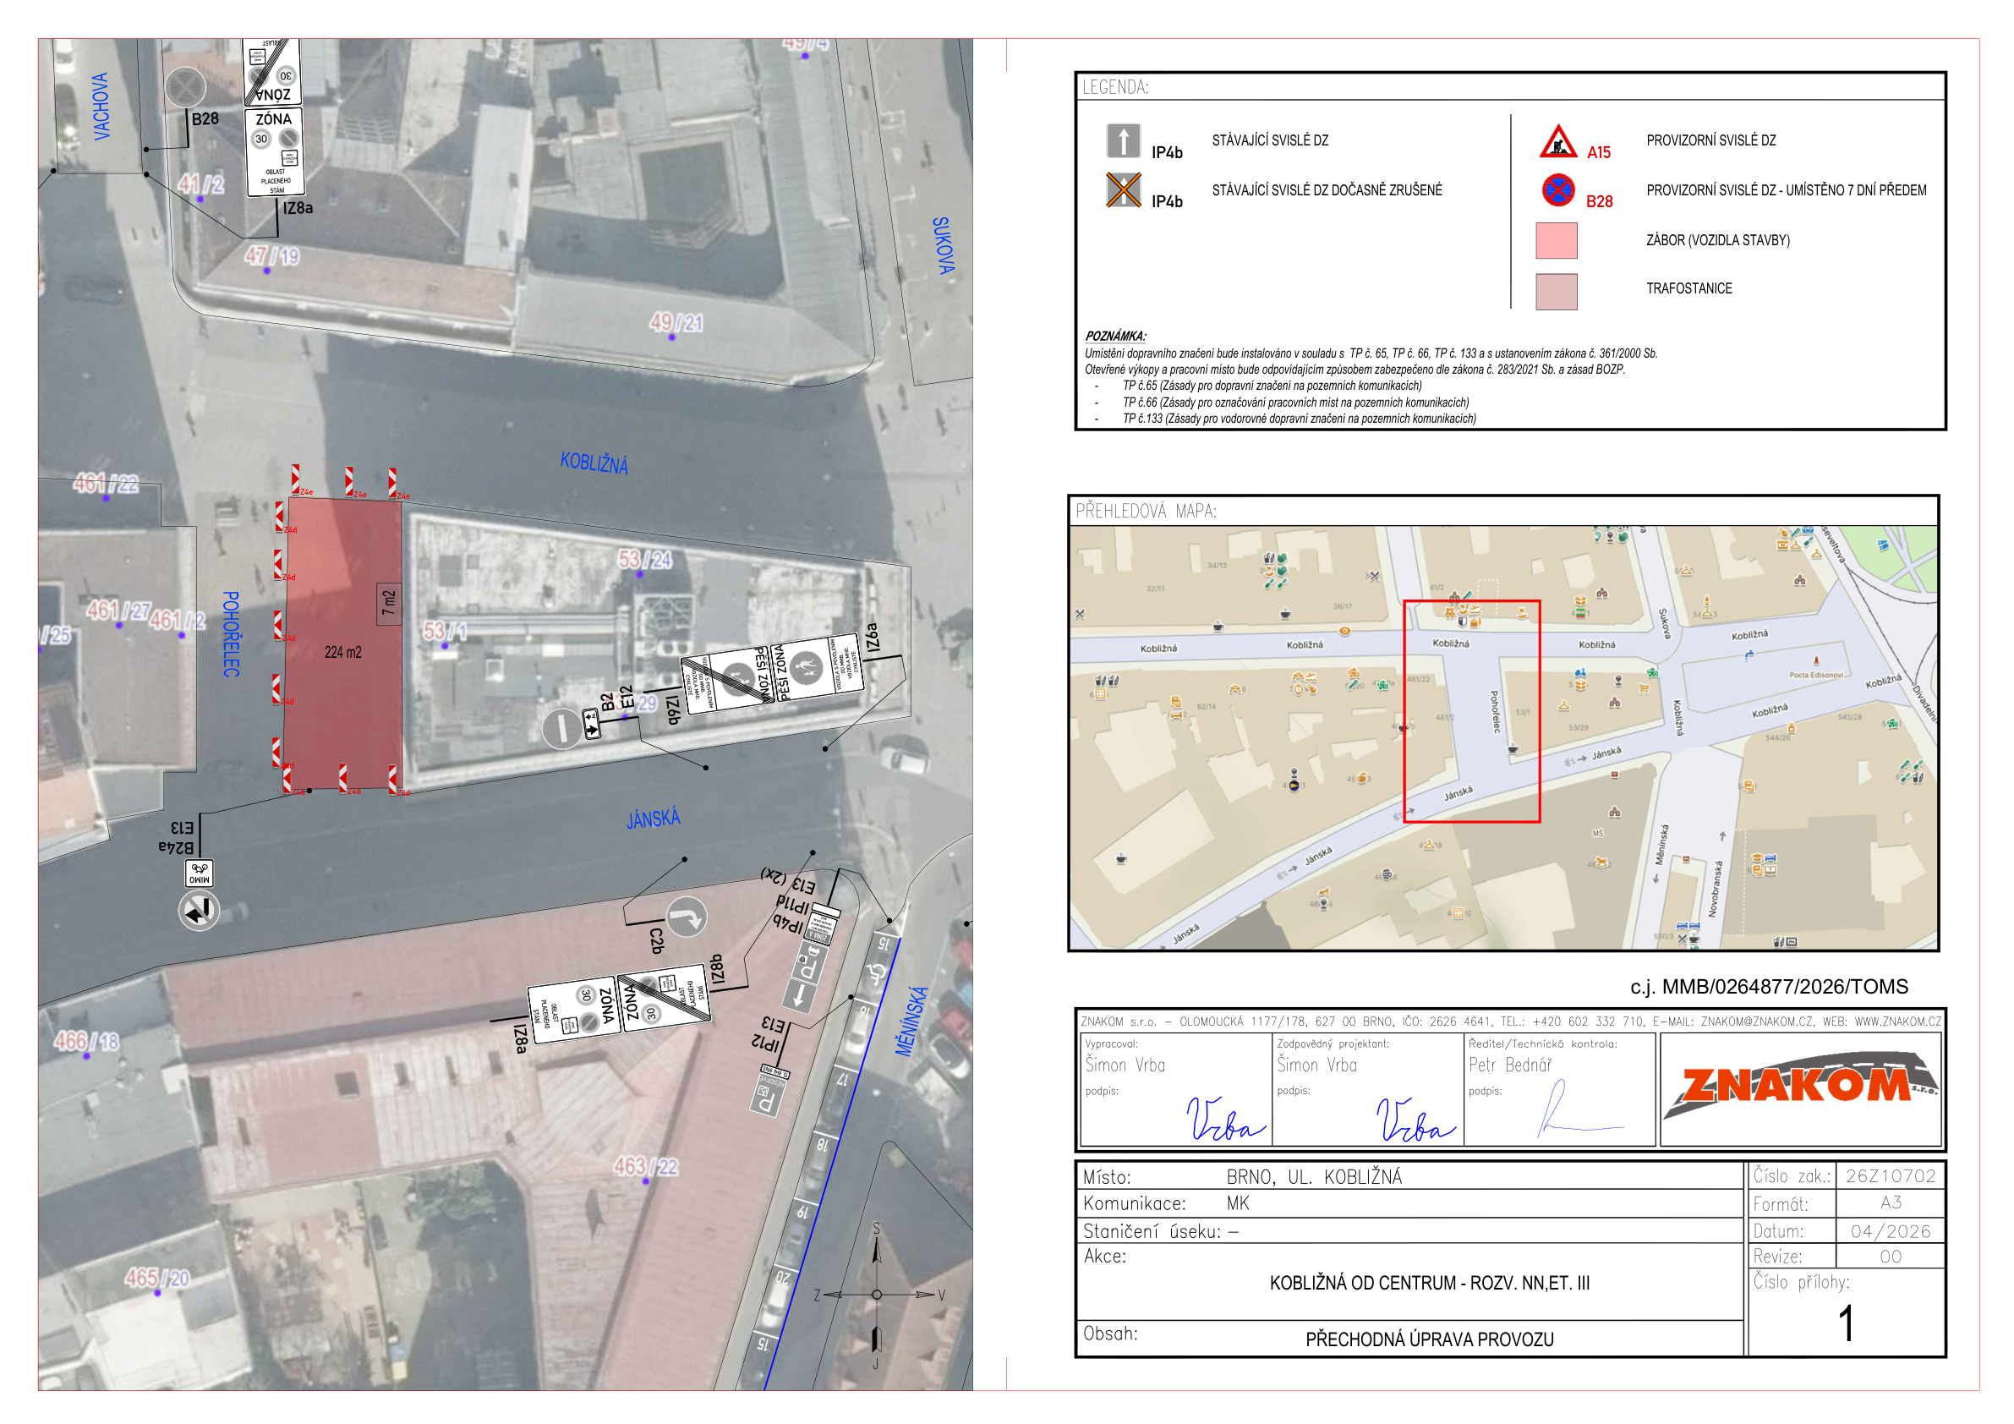Click the IP4b straight-arrow sign in legend
This screenshot has width=2014, height=1424.
[x=1123, y=140]
